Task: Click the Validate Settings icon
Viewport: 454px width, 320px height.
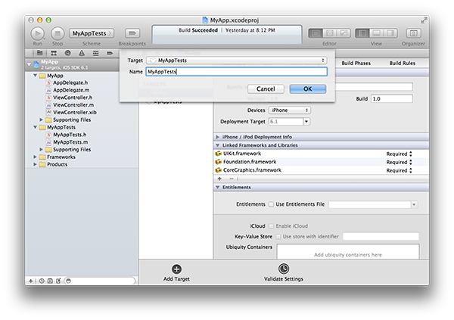Action: pos(284,269)
